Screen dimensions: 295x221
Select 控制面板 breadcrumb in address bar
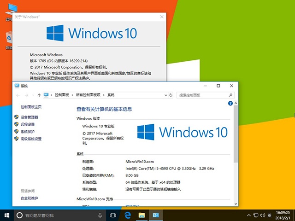pos(62,95)
